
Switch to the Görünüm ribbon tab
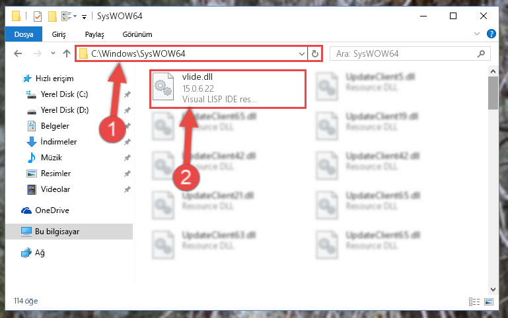point(137,34)
